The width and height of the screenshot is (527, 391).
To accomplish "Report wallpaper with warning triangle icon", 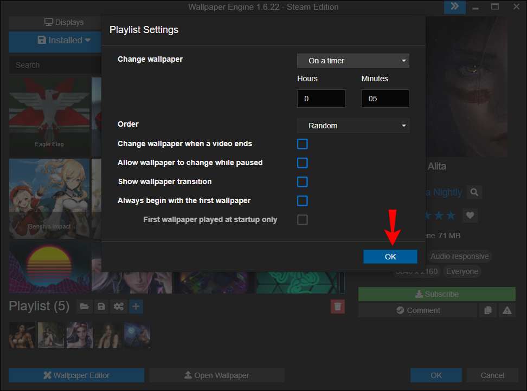I will click(507, 310).
